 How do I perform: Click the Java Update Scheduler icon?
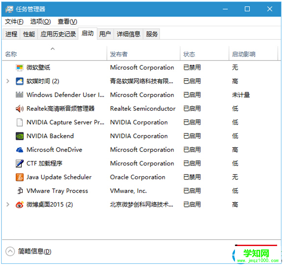[x=20, y=177]
